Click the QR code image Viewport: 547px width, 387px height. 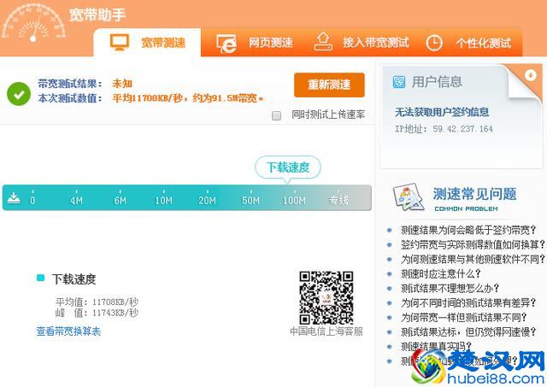point(326,298)
